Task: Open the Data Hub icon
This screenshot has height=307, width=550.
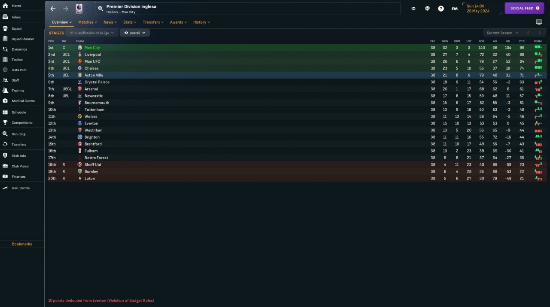Action: pos(5,70)
